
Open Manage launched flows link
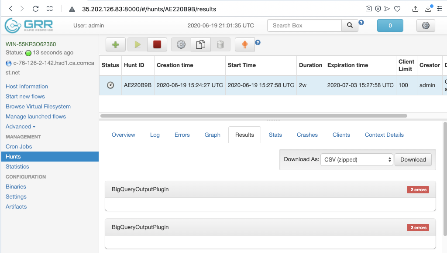pyautogui.click(x=36, y=117)
